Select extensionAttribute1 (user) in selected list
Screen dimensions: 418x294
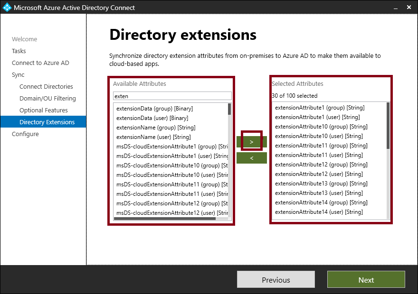pos(317,117)
